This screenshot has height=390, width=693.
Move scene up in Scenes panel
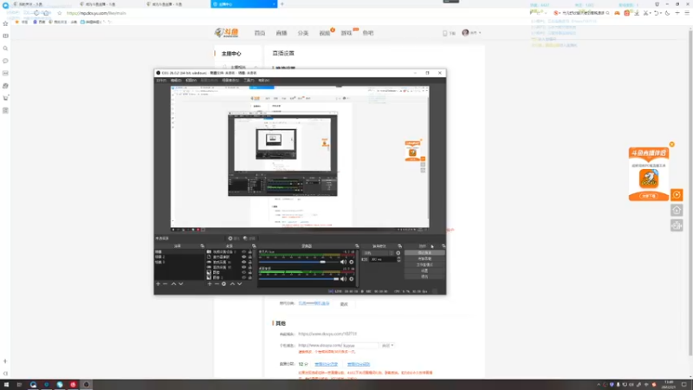click(174, 284)
